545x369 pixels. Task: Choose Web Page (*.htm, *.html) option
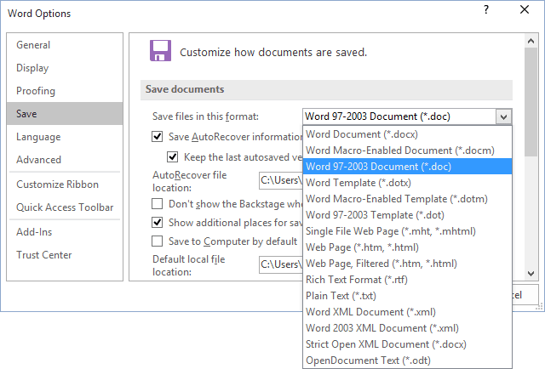[x=407, y=247]
